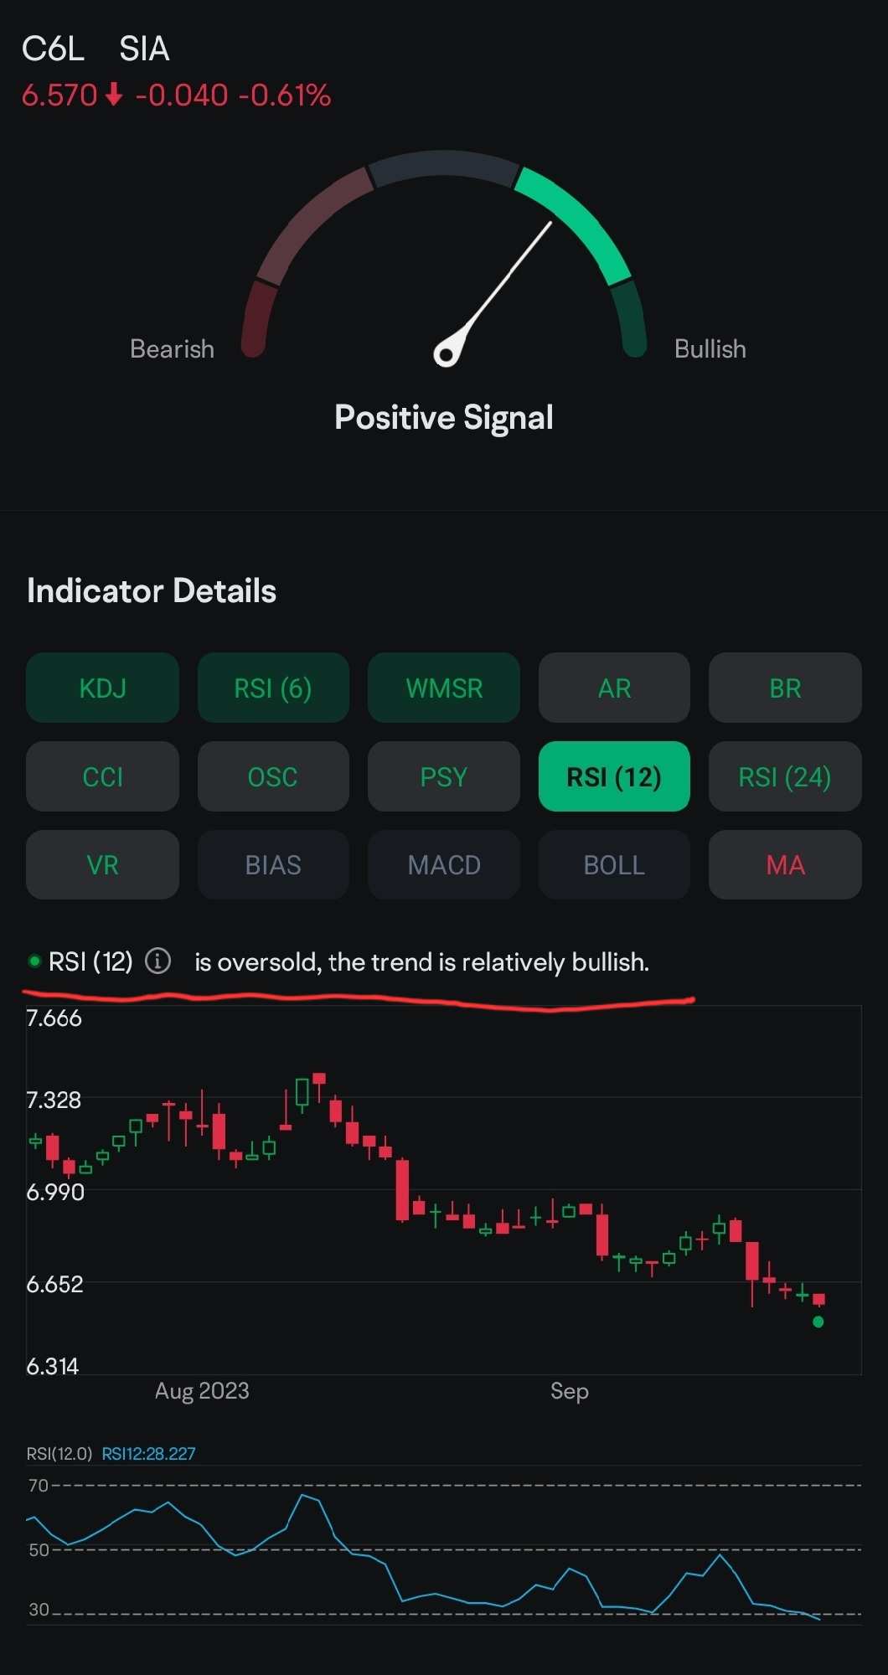Show the BOLL indicator
The width and height of the screenshot is (888, 1675).
[614, 864]
